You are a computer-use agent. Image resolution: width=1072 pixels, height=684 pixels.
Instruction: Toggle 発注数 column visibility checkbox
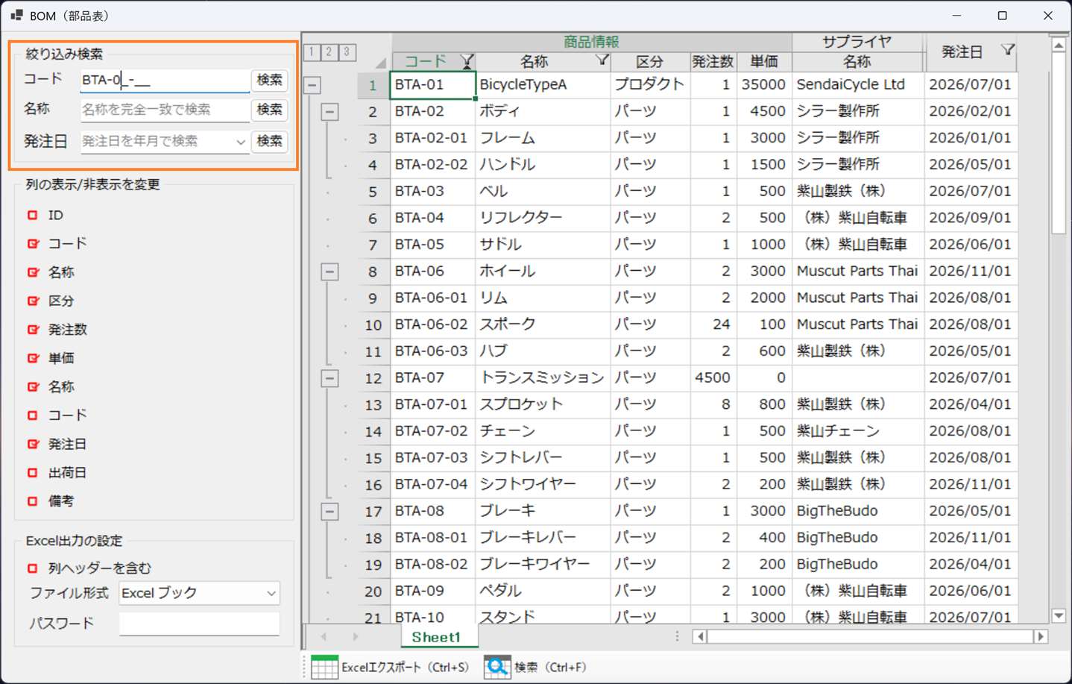(33, 329)
